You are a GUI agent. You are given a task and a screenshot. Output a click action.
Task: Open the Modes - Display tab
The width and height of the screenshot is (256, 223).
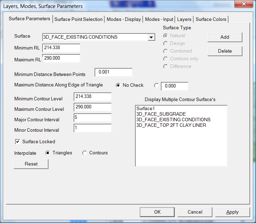click(x=123, y=19)
